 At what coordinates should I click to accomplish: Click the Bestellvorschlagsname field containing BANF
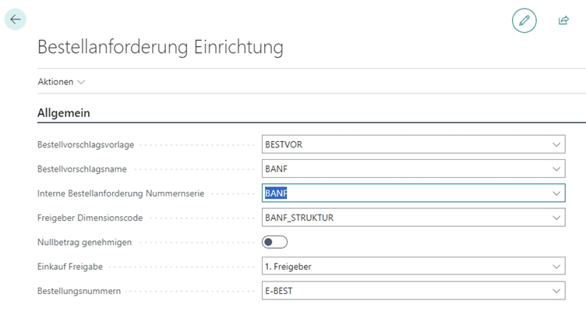pos(405,168)
